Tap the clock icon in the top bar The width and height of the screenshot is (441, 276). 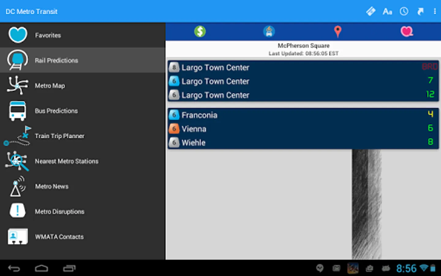[x=404, y=12]
